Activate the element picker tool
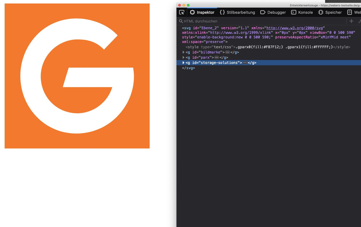361x227 pixels. 182,12
